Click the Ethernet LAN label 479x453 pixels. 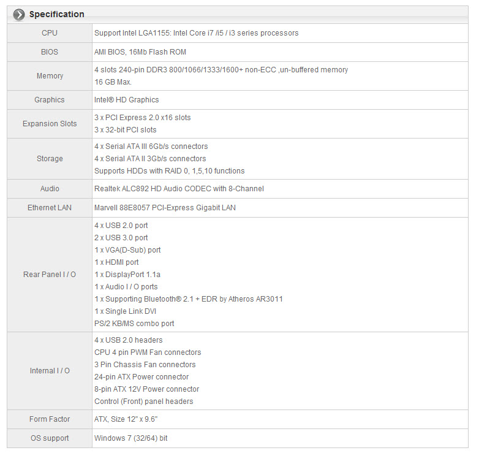(x=50, y=208)
